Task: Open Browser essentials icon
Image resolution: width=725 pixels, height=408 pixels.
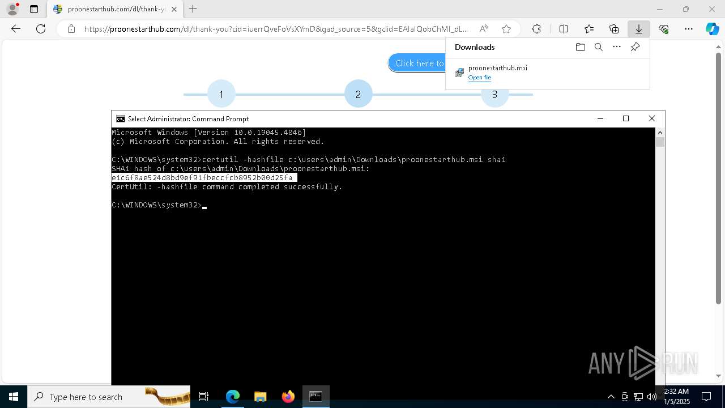Action: pos(664,29)
